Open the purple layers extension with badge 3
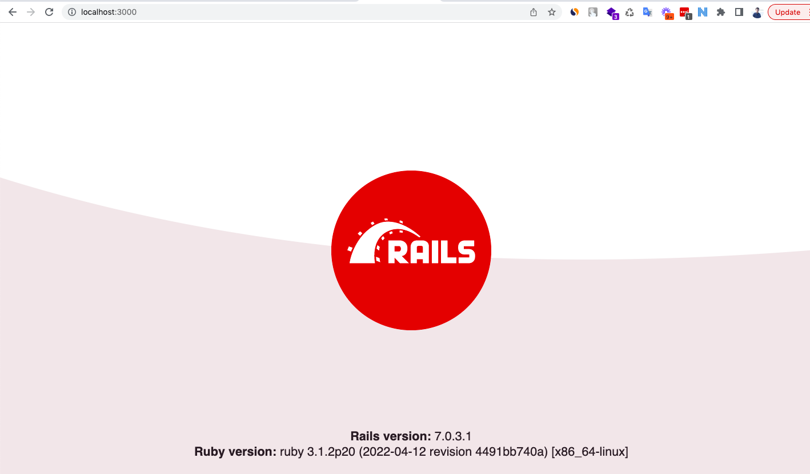 (612, 13)
